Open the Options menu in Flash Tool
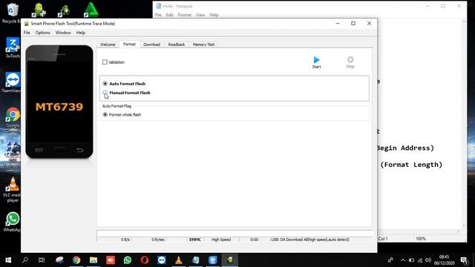 (x=43, y=33)
